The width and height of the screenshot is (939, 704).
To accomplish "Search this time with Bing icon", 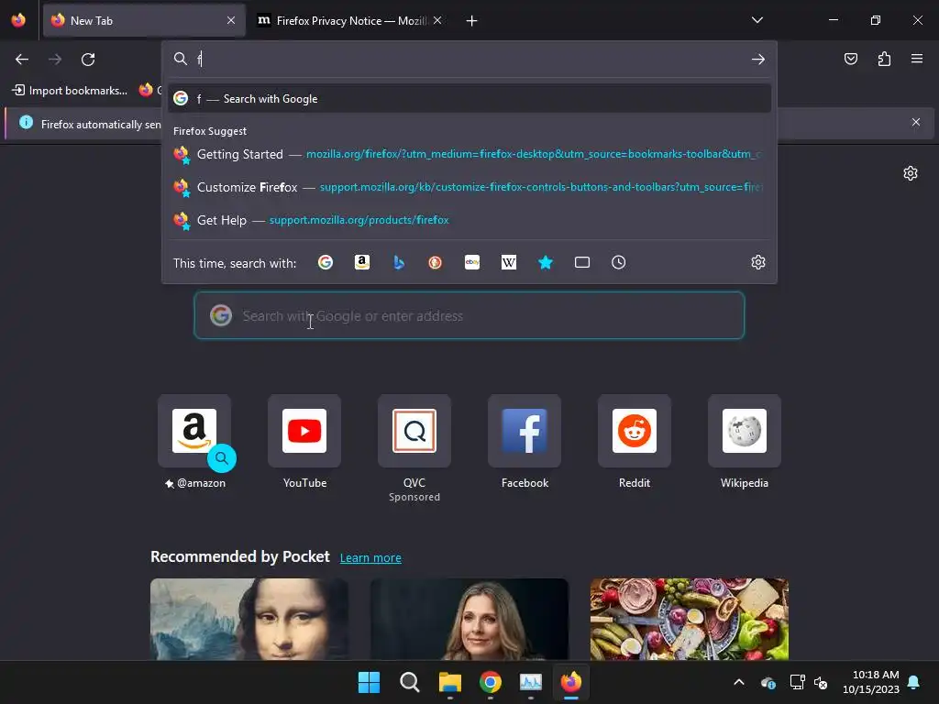I will point(399,262).
